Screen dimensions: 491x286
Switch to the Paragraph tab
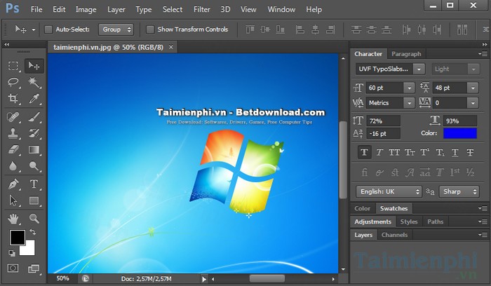[407, 54]
